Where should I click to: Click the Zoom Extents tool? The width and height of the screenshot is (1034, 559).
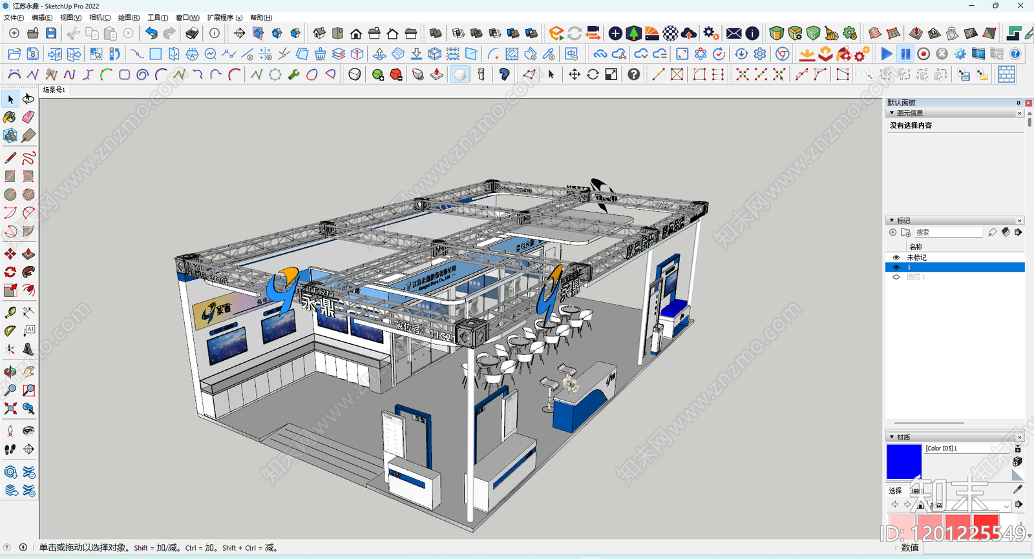(x=10, y=408)
